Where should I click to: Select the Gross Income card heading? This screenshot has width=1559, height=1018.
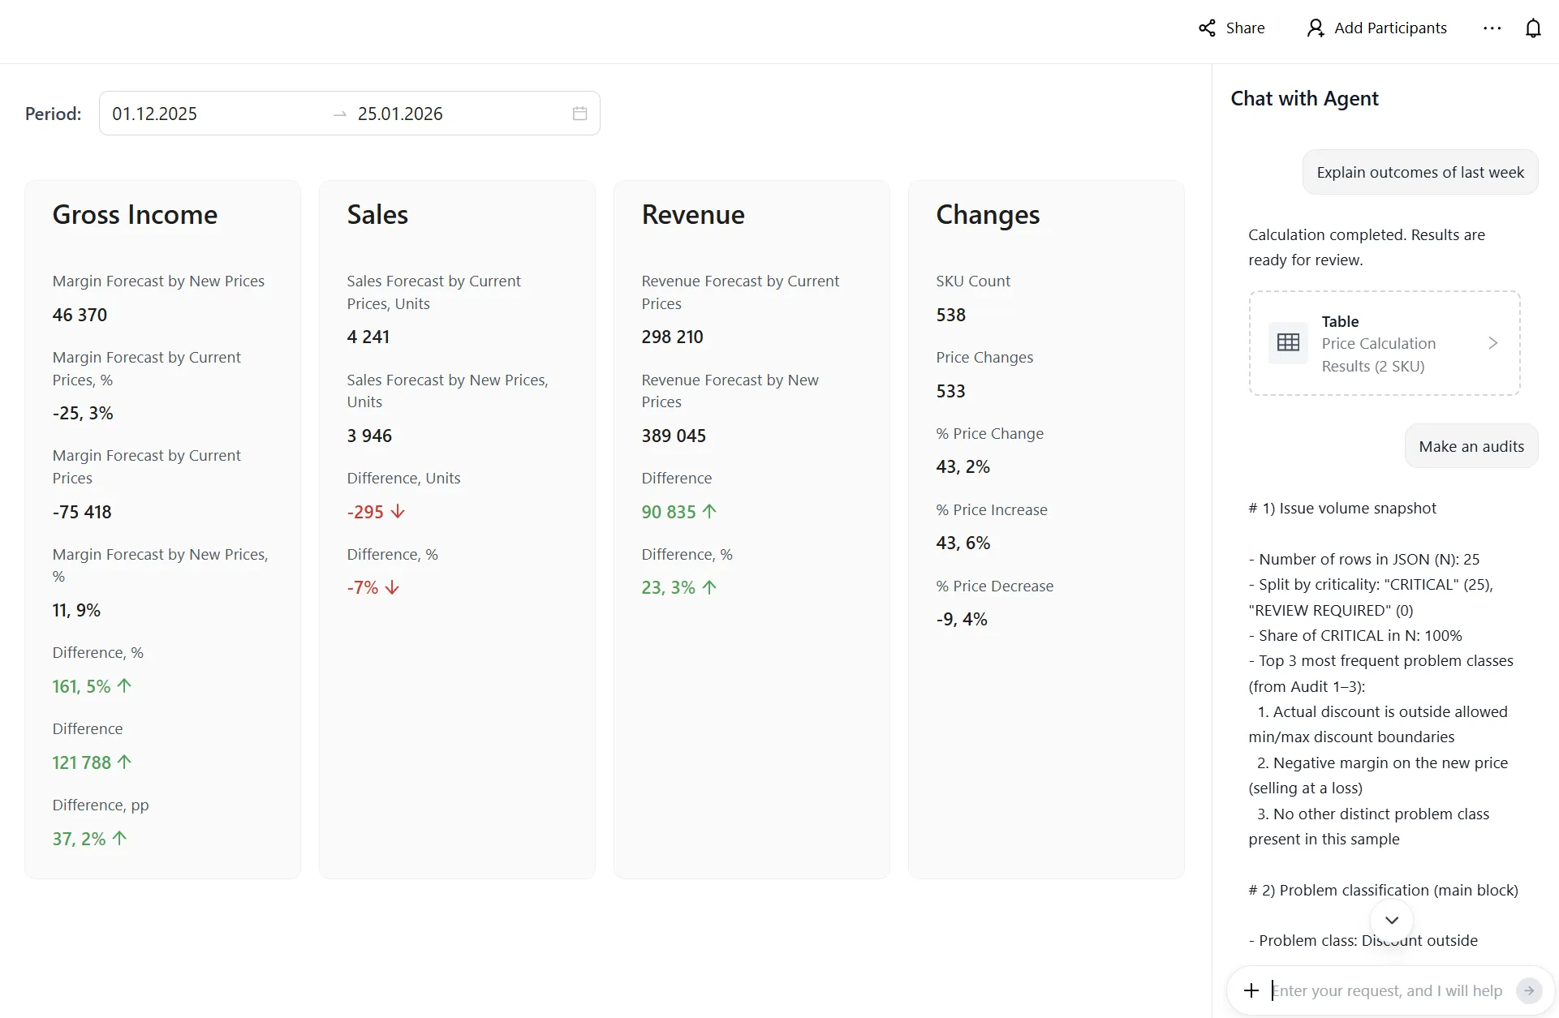[135, 215]
